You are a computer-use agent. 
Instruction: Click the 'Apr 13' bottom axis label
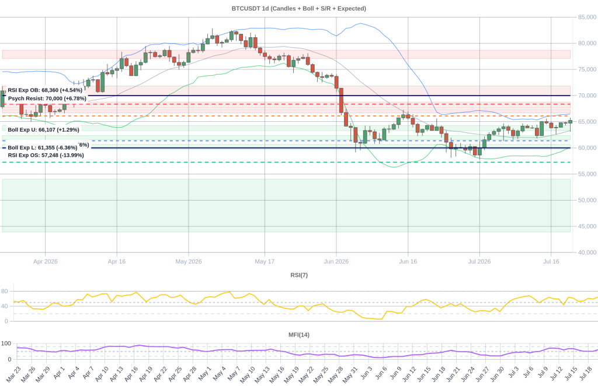116,374
